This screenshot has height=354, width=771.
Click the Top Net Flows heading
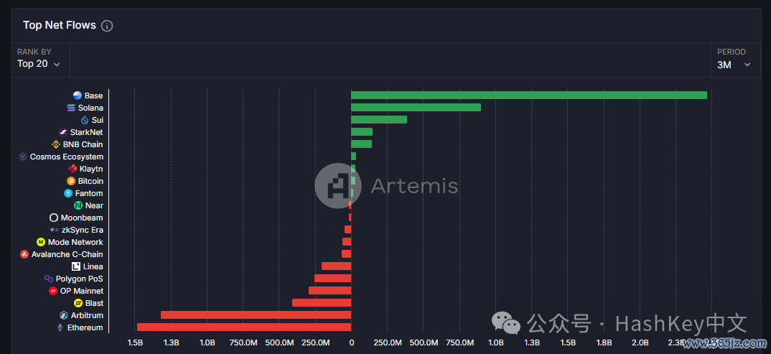[60, 25]
